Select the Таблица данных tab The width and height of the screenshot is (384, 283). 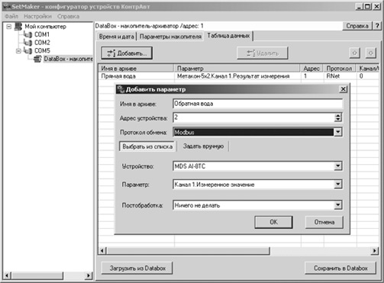click(x=228, y=36)
